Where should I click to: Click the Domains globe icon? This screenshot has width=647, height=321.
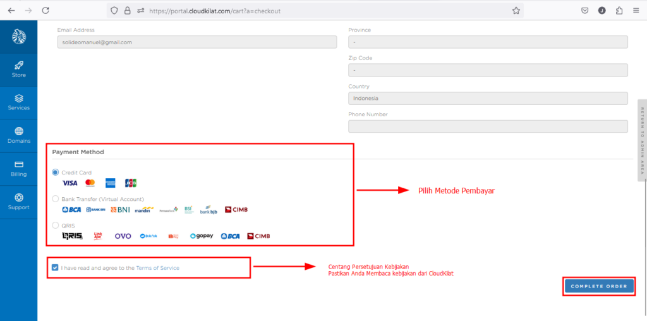pos(18,131)
